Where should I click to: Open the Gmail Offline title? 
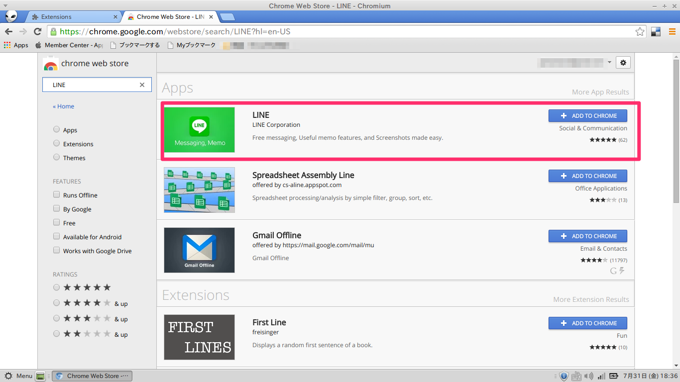pos(277,235)
